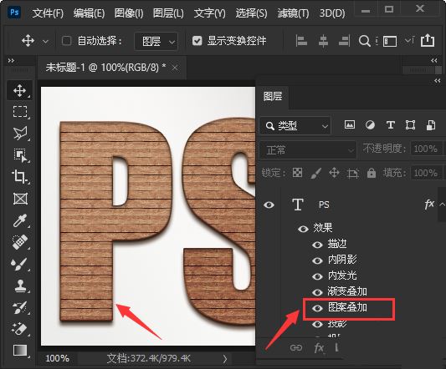This screenshot has height=369, width=446.
Task: Click align horizontal centers icon
Action: 323,41
